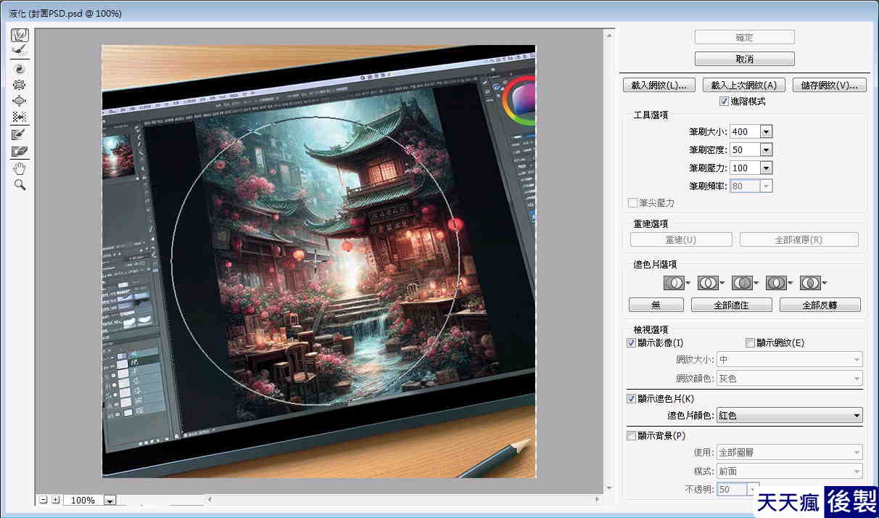This screenshot has height=518, width=879.
Task: Click the 重建(U) button
Action: coord(681,239)
